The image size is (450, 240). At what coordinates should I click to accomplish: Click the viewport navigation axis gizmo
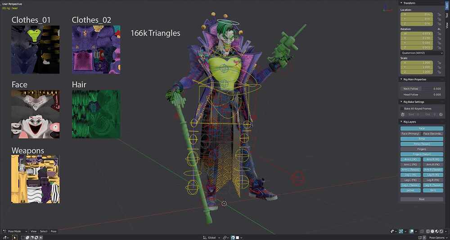click(387, 8)
